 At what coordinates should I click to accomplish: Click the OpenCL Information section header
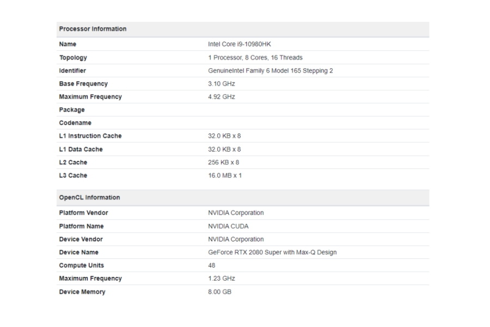pyautogui.click(x=89, y=197)
